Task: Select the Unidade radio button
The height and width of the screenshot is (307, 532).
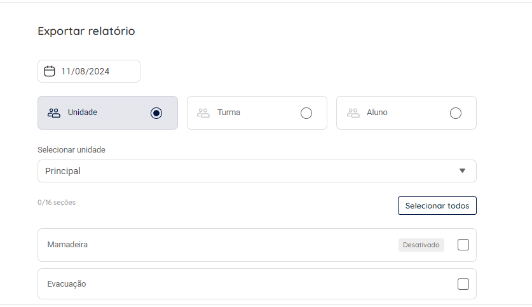Action: pyautogui.click(x=156, y=113)
